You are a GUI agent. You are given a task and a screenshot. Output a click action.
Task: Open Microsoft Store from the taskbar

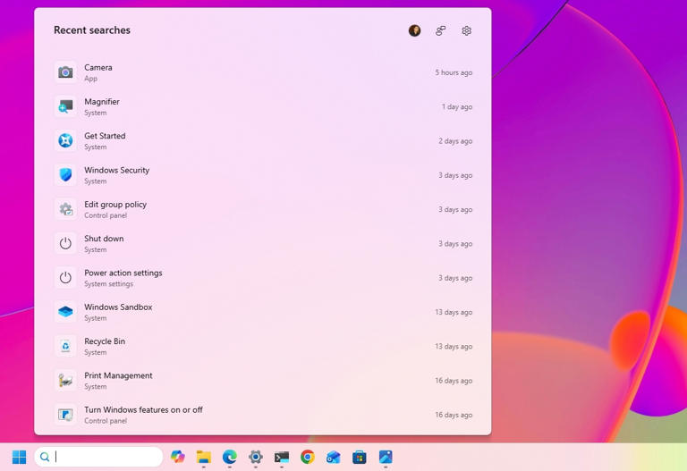[x=360, y=457]
